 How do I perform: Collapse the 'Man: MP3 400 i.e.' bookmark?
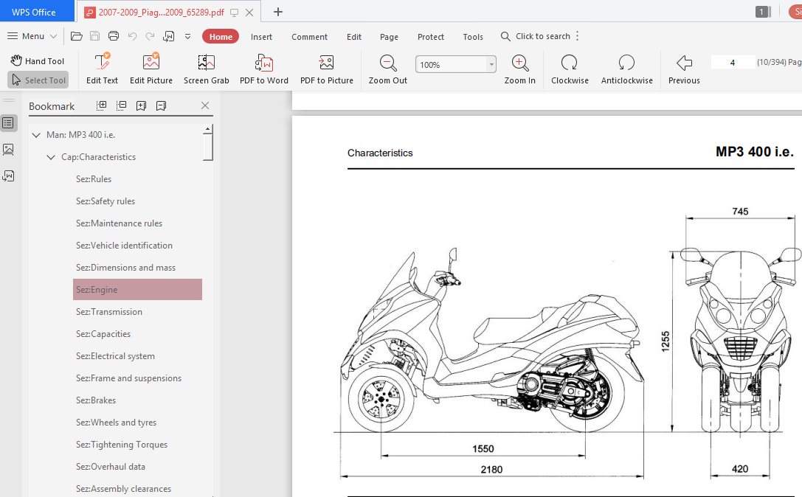click(36, 135)
